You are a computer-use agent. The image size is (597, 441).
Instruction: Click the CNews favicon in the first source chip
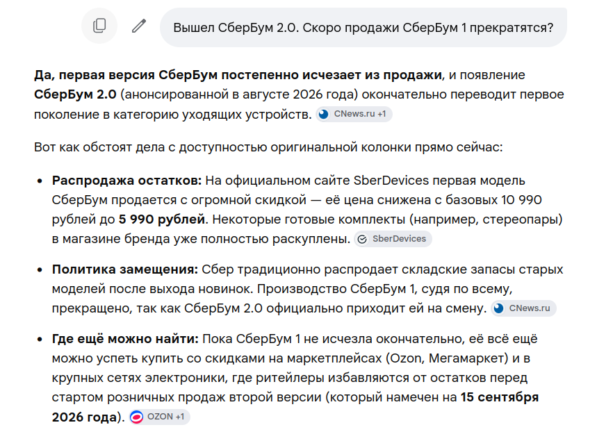coord(324,114)
